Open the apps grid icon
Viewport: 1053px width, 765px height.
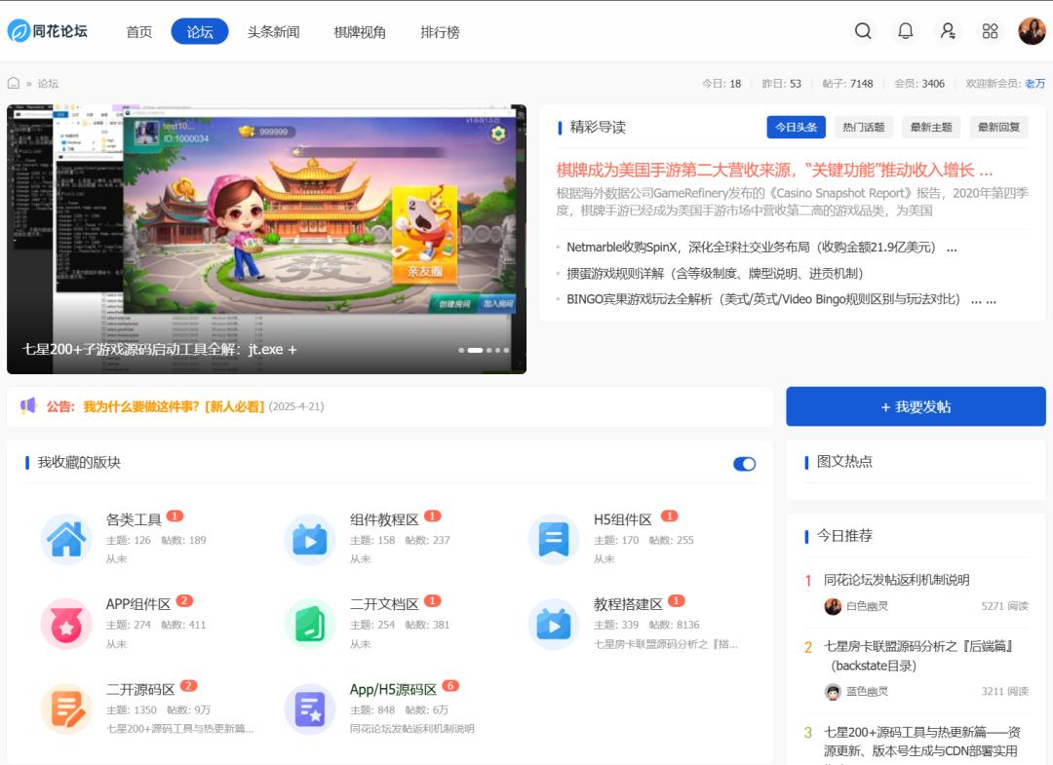(x=991, y=31)
